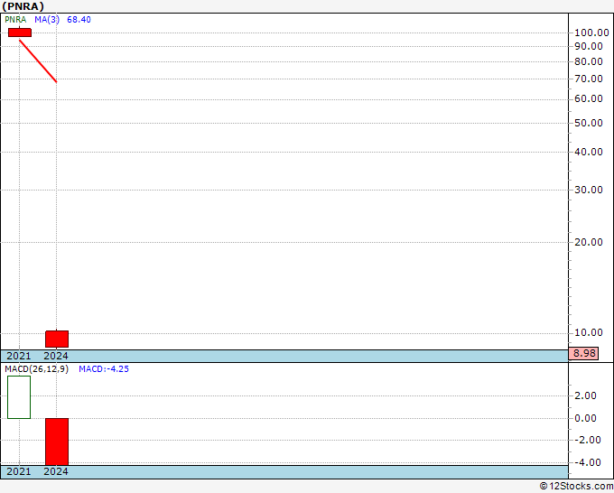Click the -2.00 MACD axis label

(588, 440)
